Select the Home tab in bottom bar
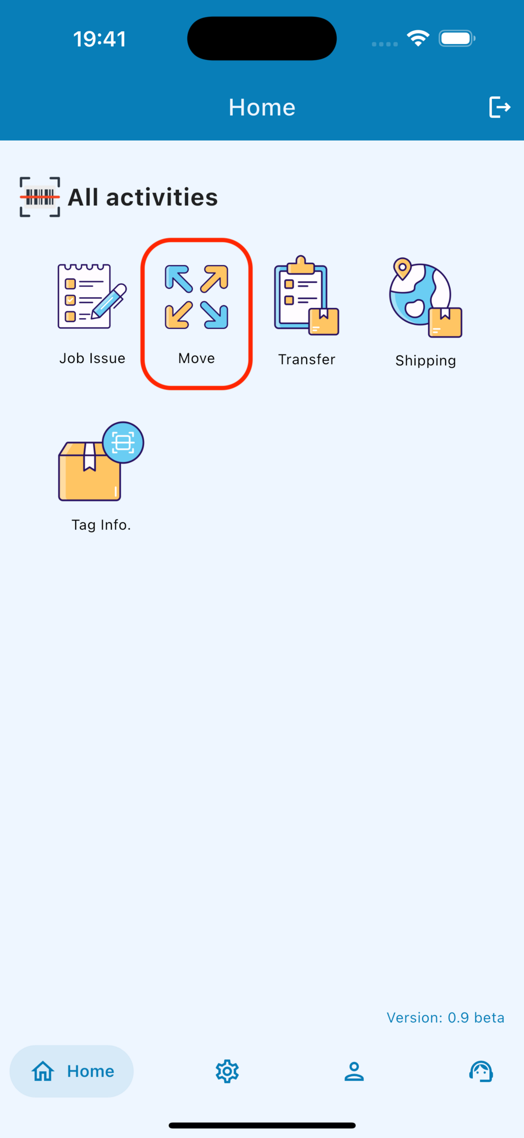The width and height of the screenshot is (524, 1138). (x=72, y=1071)
